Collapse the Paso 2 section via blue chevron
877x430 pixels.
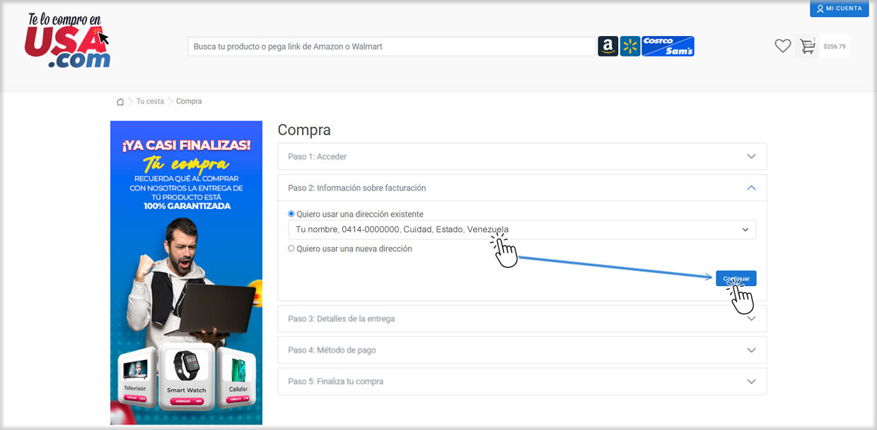(751, 187)
